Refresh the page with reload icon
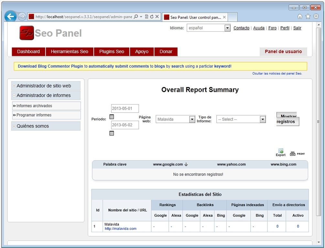 (152, 16)
